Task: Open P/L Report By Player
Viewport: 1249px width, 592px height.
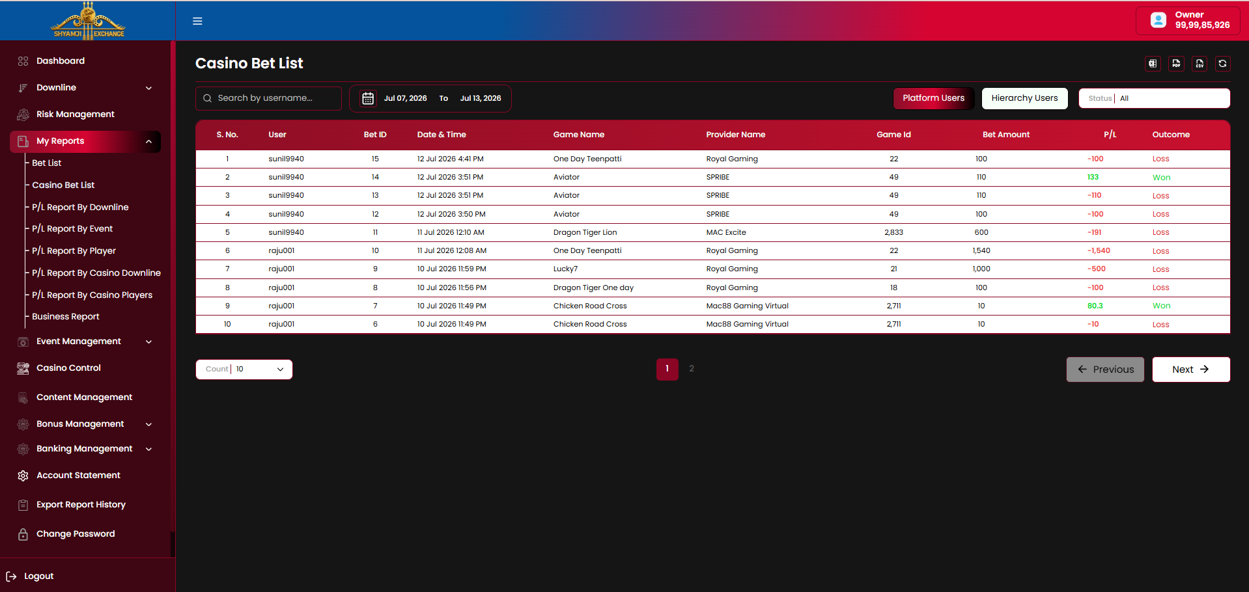Action: point(74,251)
